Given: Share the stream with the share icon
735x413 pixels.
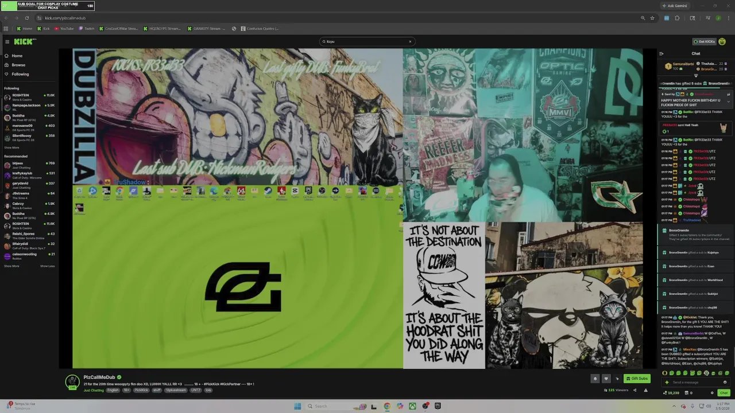Looking at the screenshot, I should click(x=635, y=390).
